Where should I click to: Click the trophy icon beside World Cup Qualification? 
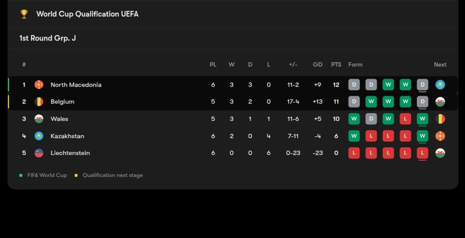[x=24, y=14]
